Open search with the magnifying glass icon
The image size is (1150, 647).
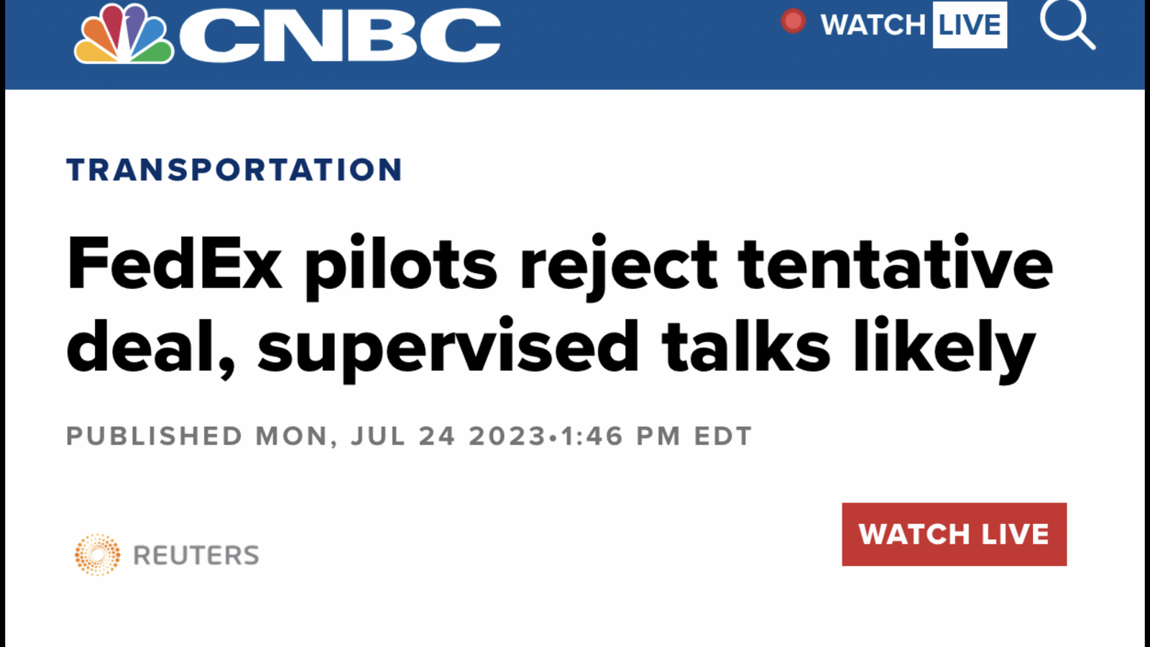(x=1067, y=24)
